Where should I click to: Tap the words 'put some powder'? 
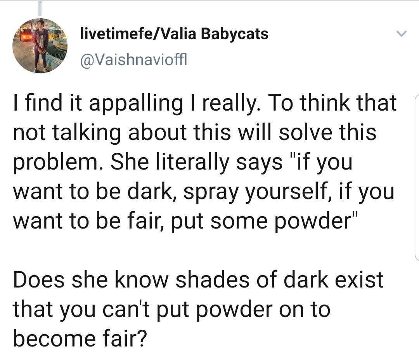261,222
